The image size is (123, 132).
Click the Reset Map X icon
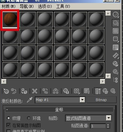(x=35, y=91)
